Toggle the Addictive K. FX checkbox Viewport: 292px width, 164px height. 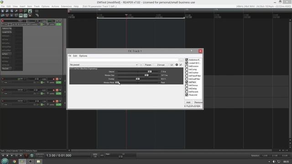click(187, 60)
